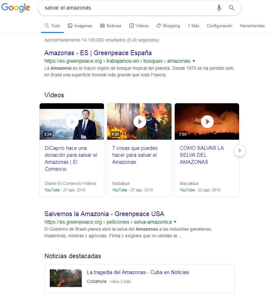The image size is (273, 294).
Task: Click Diario El Comercio Videos channel text
Action: click(70, 183)
